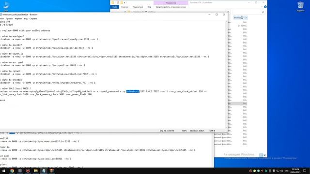This screenshot has height=174, width=310.
Task: Open the blue Файл tab in Explorer
Action: pos(114,7)
